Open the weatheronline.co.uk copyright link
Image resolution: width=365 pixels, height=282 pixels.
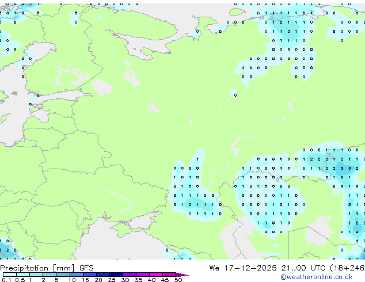[x=316, y=277]
